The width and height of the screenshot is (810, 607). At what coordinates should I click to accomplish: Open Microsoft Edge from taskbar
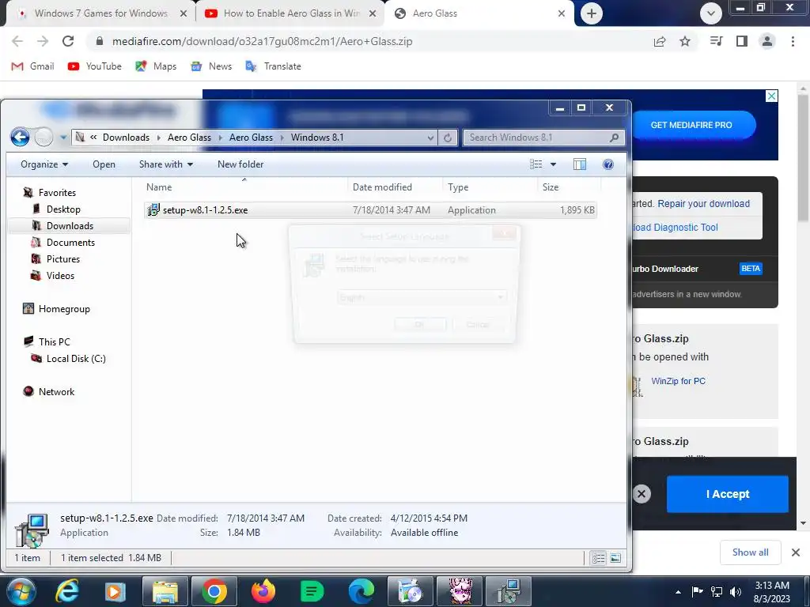pyautogui.click(x=361, y=591)
